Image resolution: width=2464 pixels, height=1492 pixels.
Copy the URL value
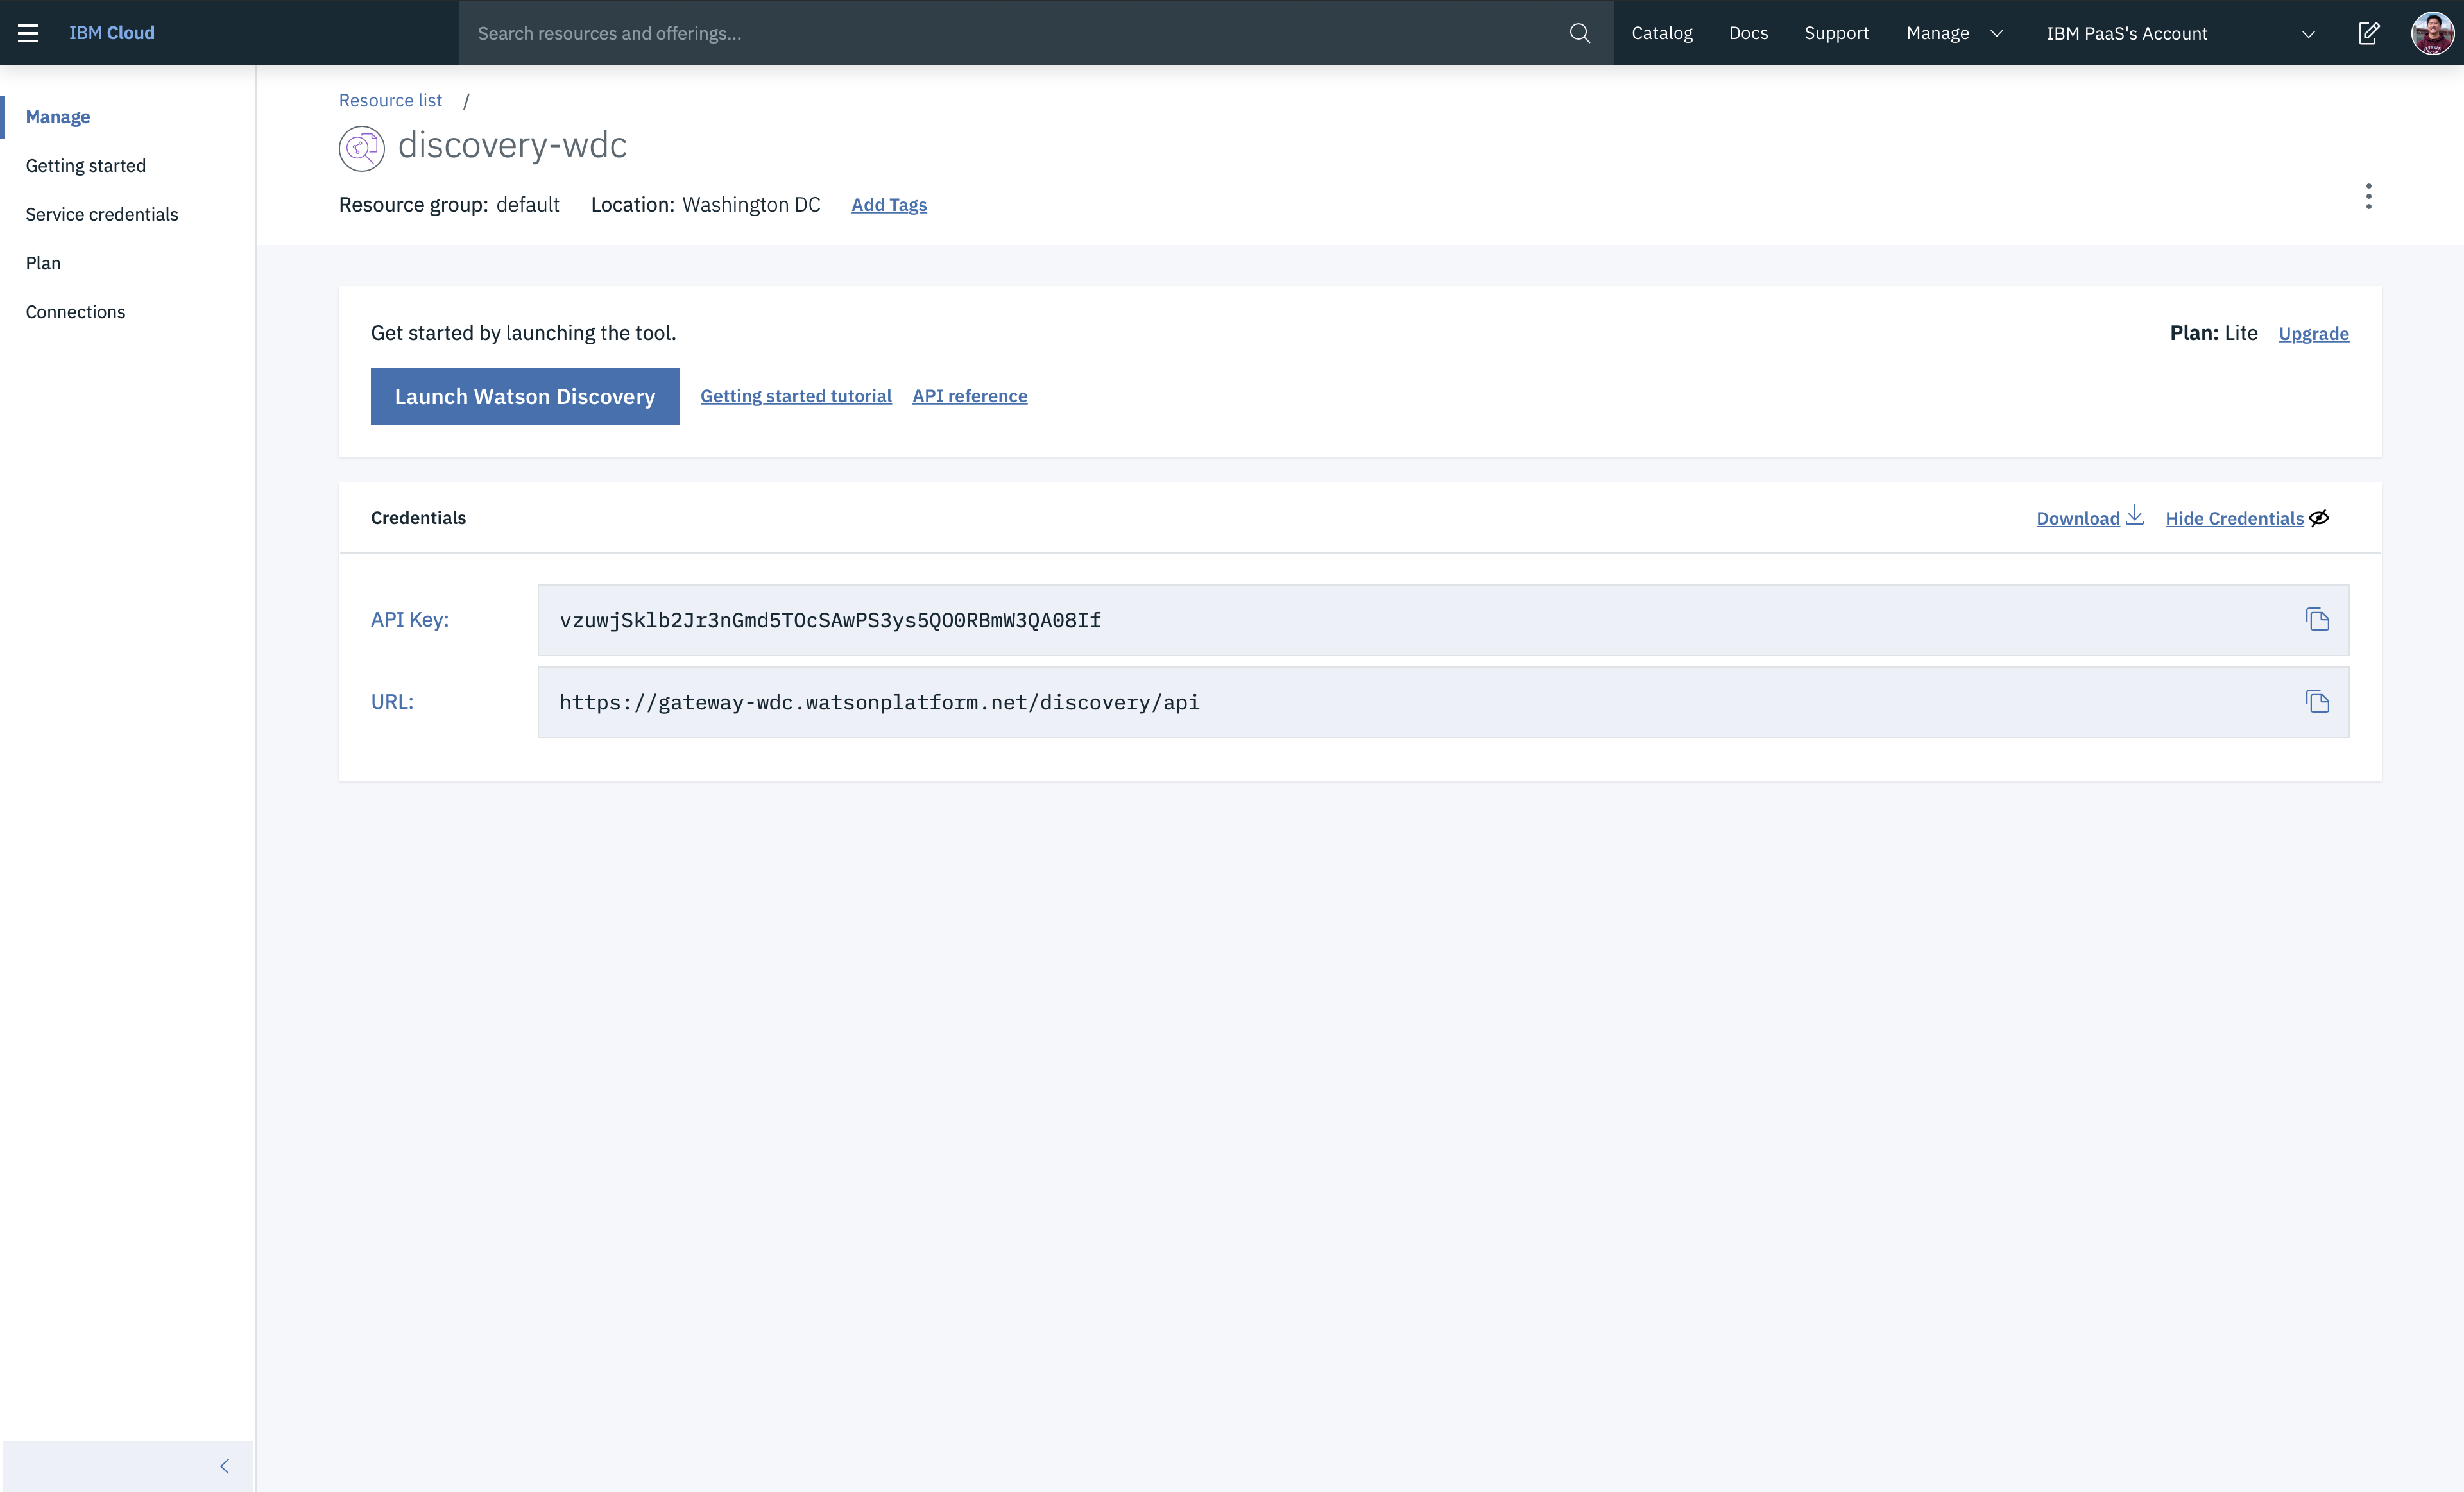(x=2317, y=702)
